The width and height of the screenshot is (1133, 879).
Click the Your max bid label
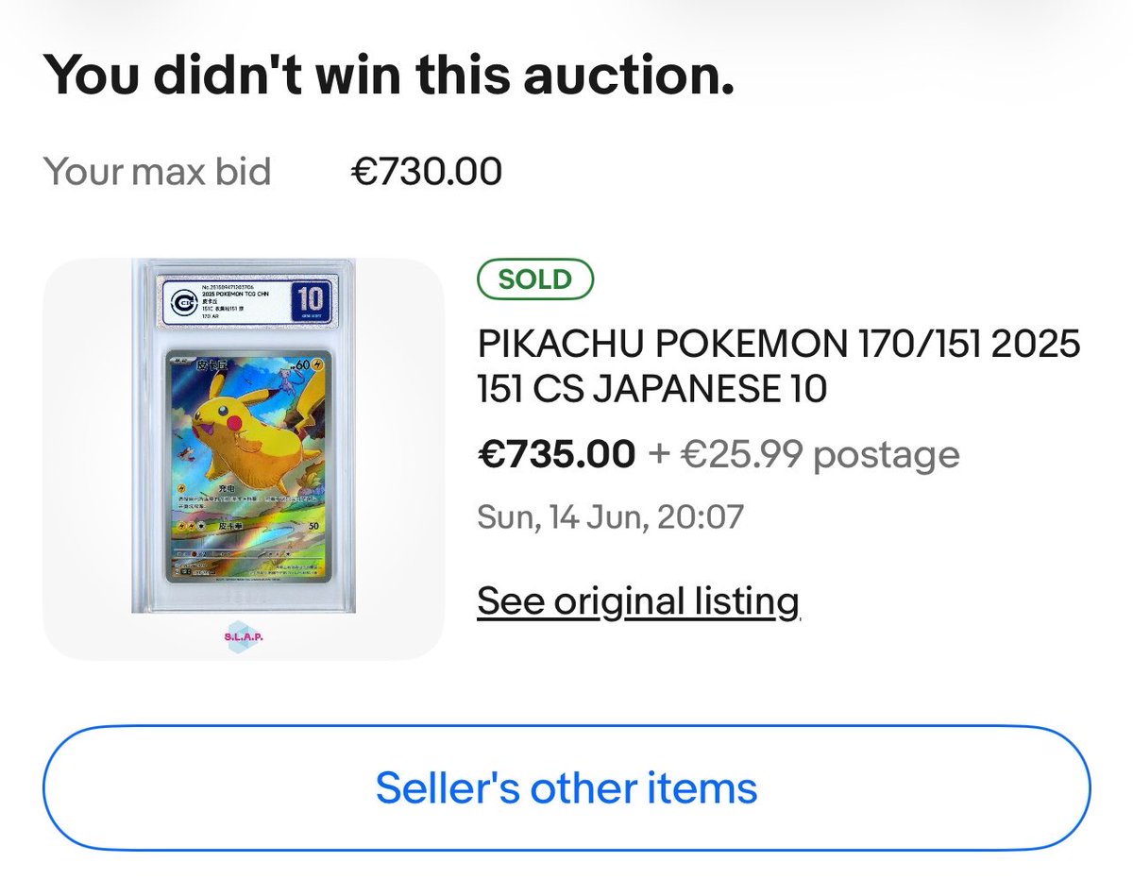click(x=157, y=172)
